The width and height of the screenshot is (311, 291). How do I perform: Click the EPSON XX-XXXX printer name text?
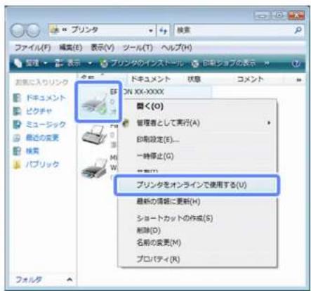137,91
